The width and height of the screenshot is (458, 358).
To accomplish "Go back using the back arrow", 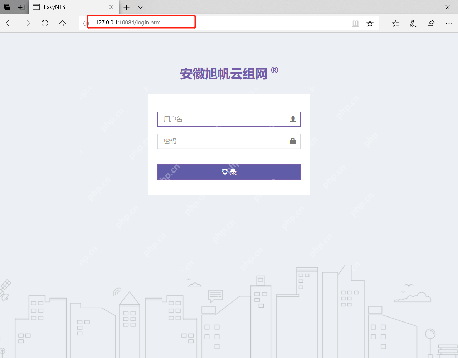I will (x=9, y=23).
